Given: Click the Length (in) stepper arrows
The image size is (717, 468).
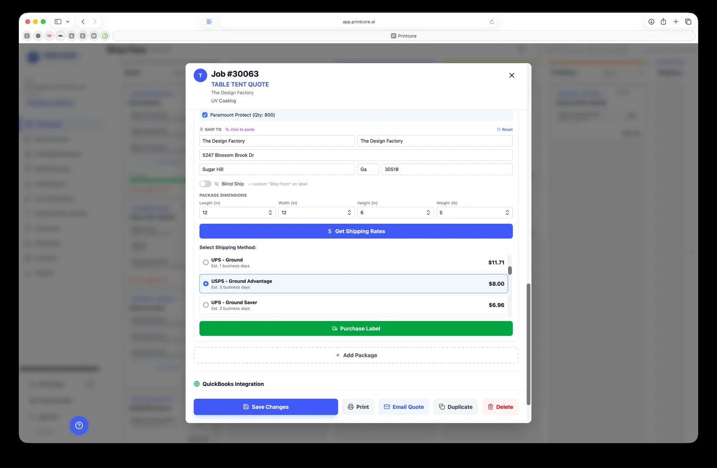Looking at the screenshot, I should click(x=270, y=212).
